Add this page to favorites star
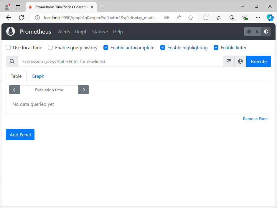Screen dimensions: 277x208 coord(190,18)
